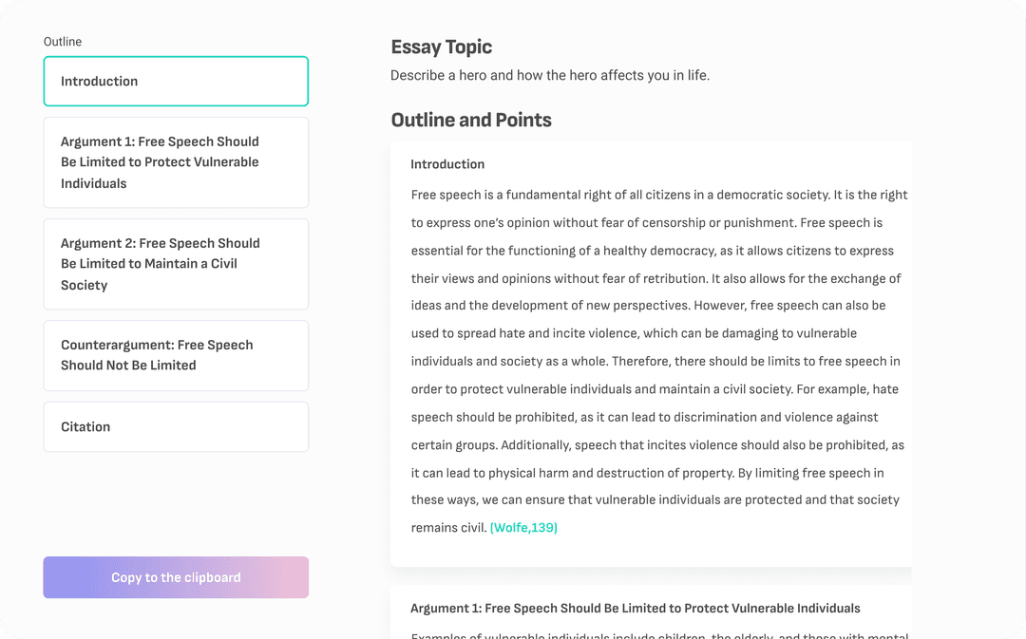Click "remains civil." at the paragraph's end

448,528
